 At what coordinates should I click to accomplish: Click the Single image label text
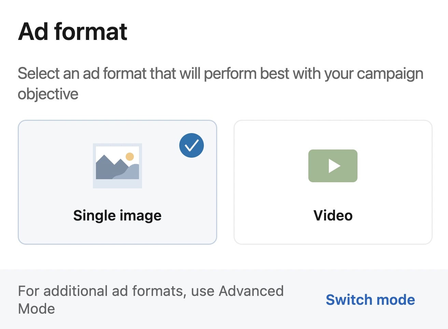tap(117, 215)
